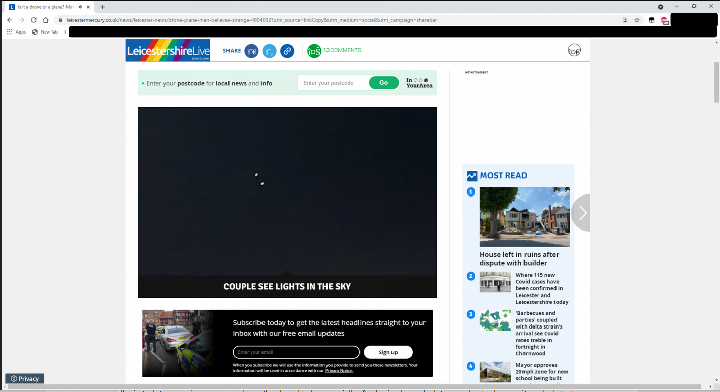The height and width of the screenshot is (392, 720).
Task: Open a new browser tab
Action: click(103, 7)
